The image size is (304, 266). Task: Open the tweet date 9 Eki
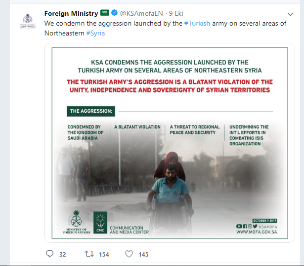176,13
